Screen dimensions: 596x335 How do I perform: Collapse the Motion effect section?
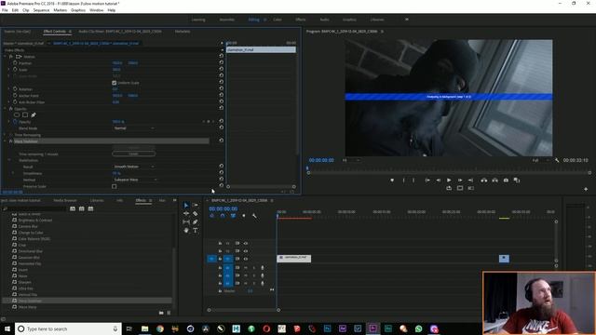tap(5, 57)
